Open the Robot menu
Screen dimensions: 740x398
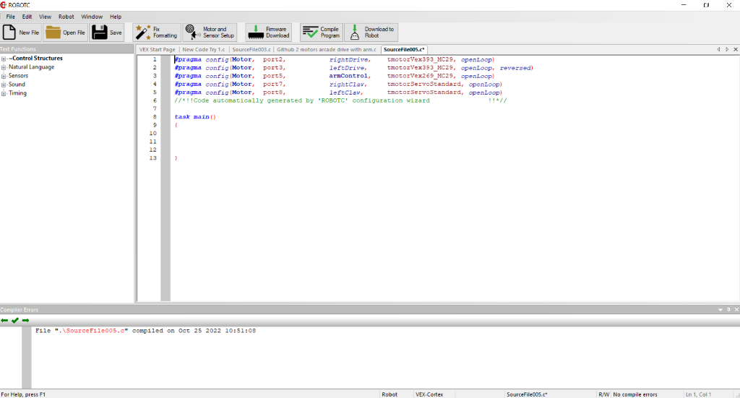(66, 17)
